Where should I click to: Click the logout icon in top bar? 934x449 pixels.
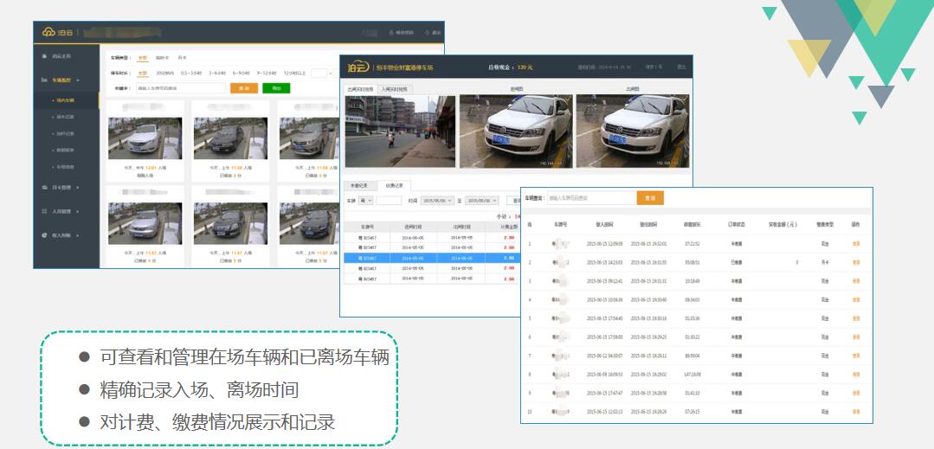coord(427,32)
